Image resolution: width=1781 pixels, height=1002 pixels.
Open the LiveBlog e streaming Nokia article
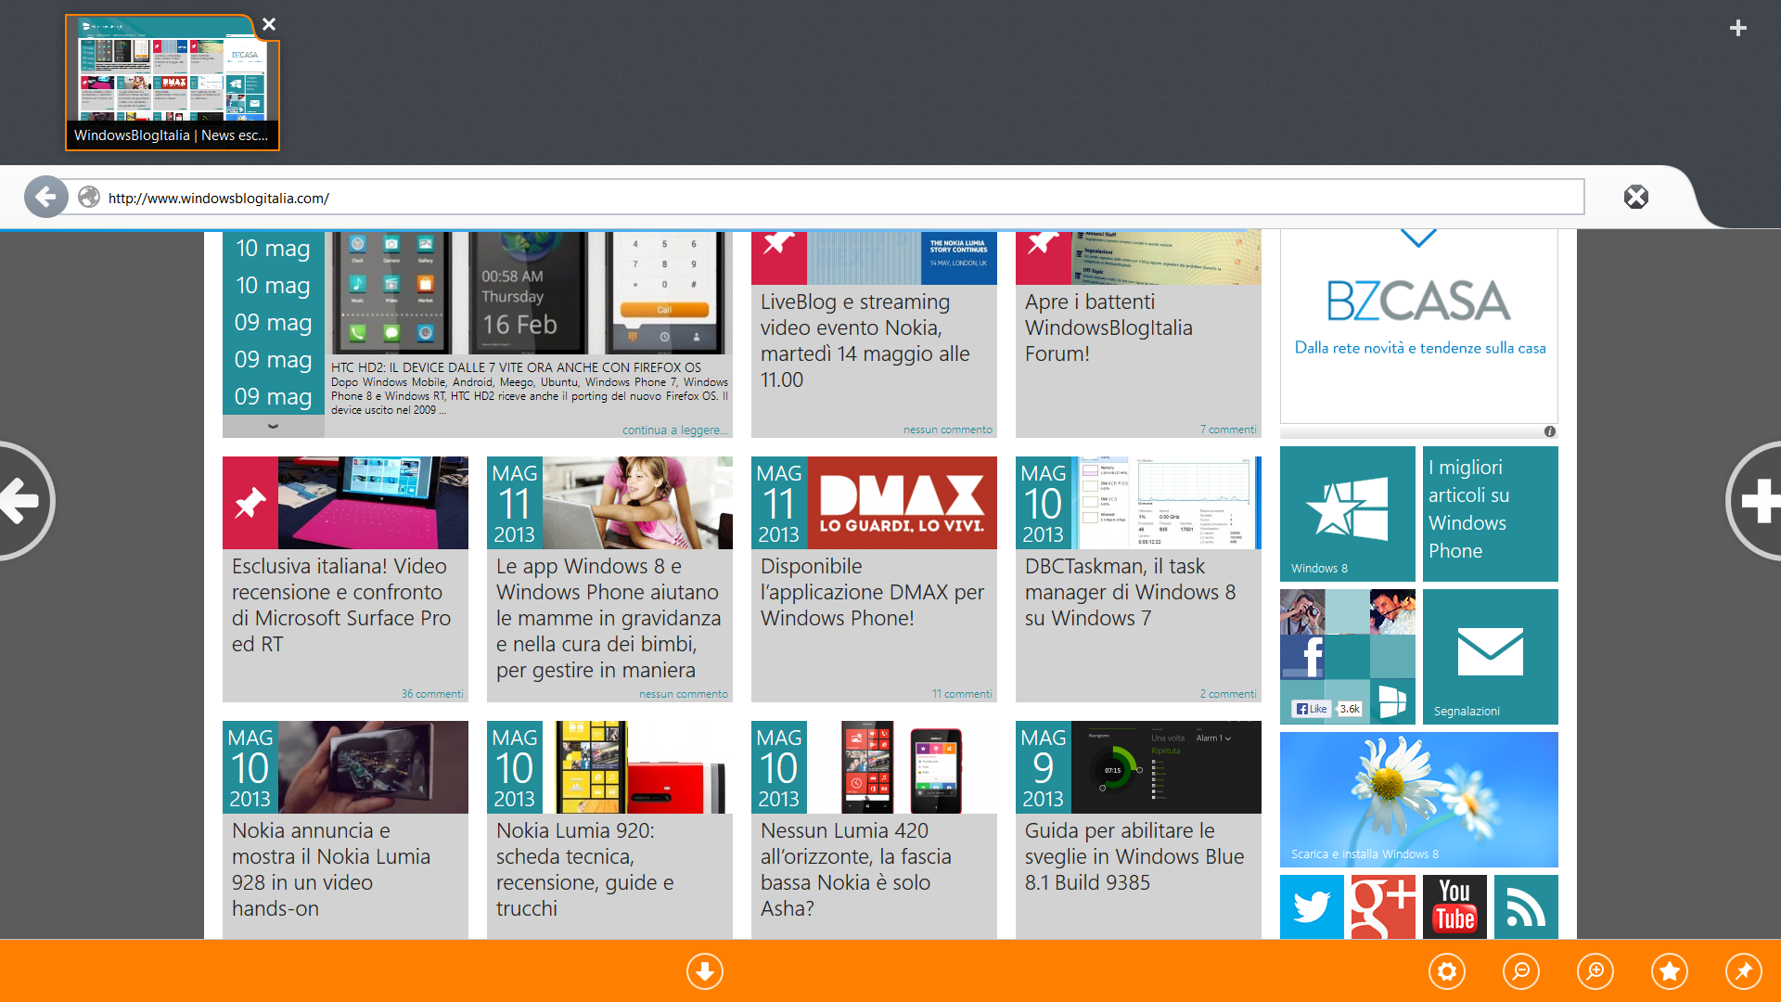pyautogui.click(x=865, y=340)
